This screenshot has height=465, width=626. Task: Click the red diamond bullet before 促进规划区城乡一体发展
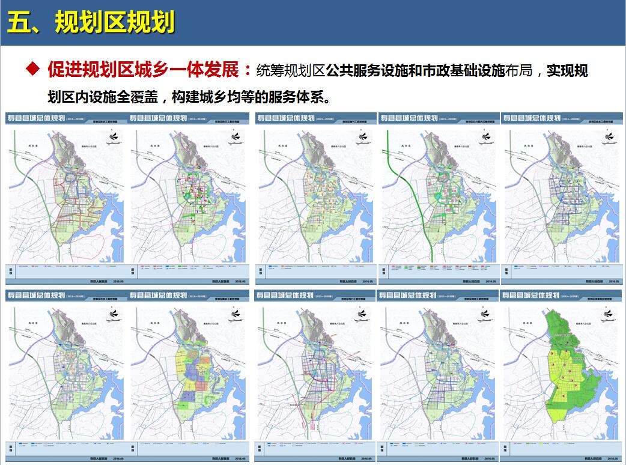32,70
